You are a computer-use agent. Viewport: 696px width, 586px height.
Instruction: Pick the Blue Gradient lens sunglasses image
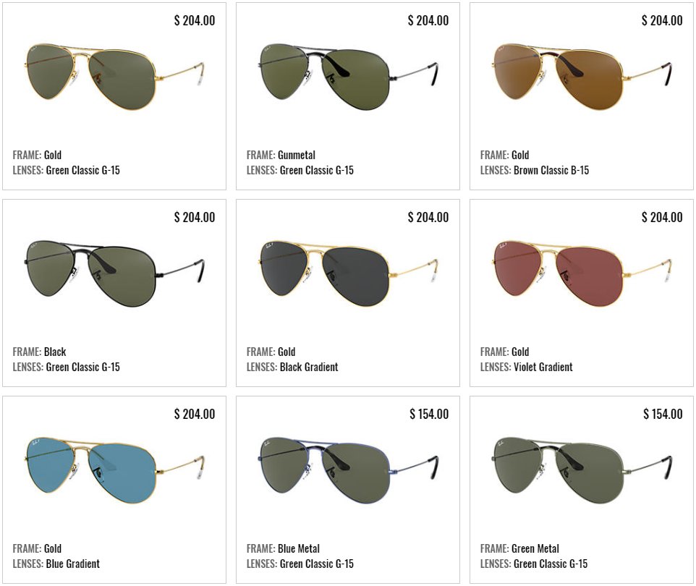(x=114, y=470)
